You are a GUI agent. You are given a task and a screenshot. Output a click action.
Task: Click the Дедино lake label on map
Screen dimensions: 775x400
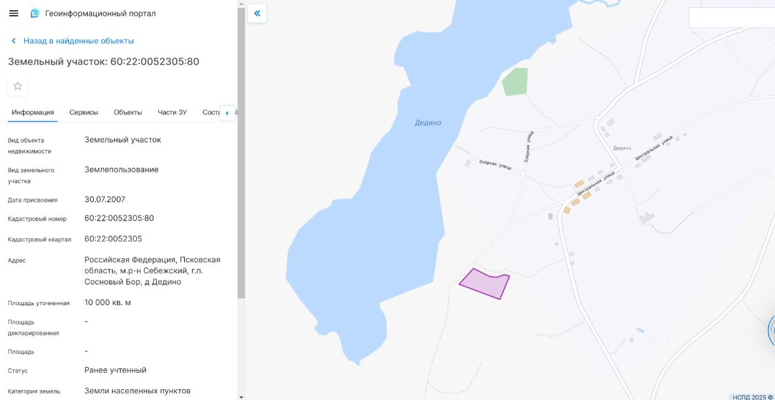coord(428,123)
